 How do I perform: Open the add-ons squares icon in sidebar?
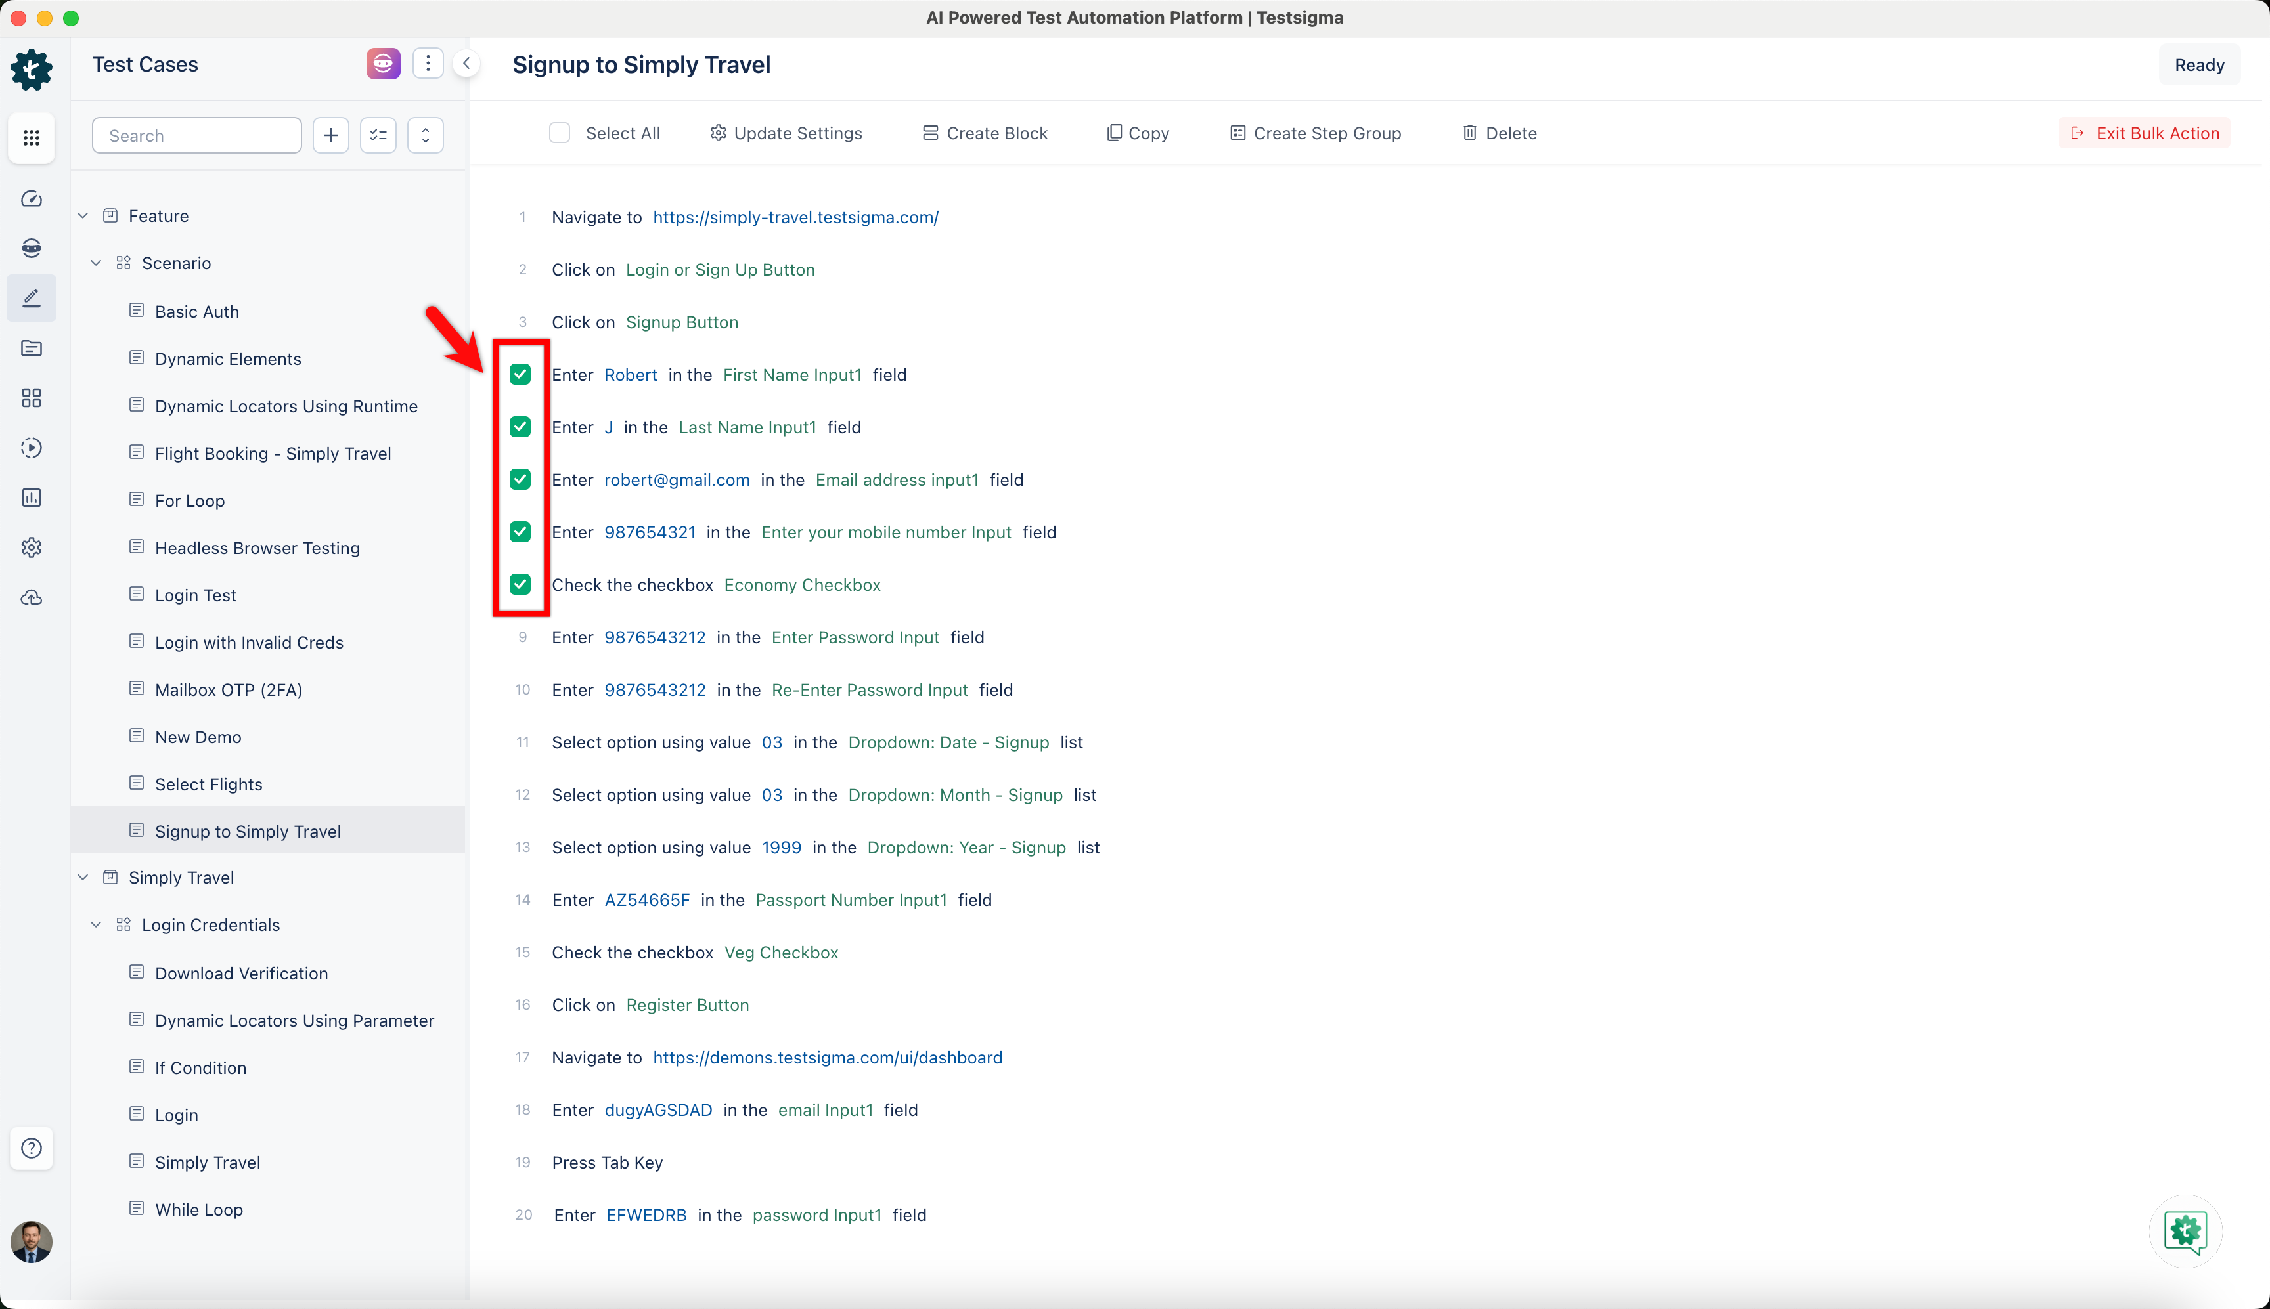(32, 397)
